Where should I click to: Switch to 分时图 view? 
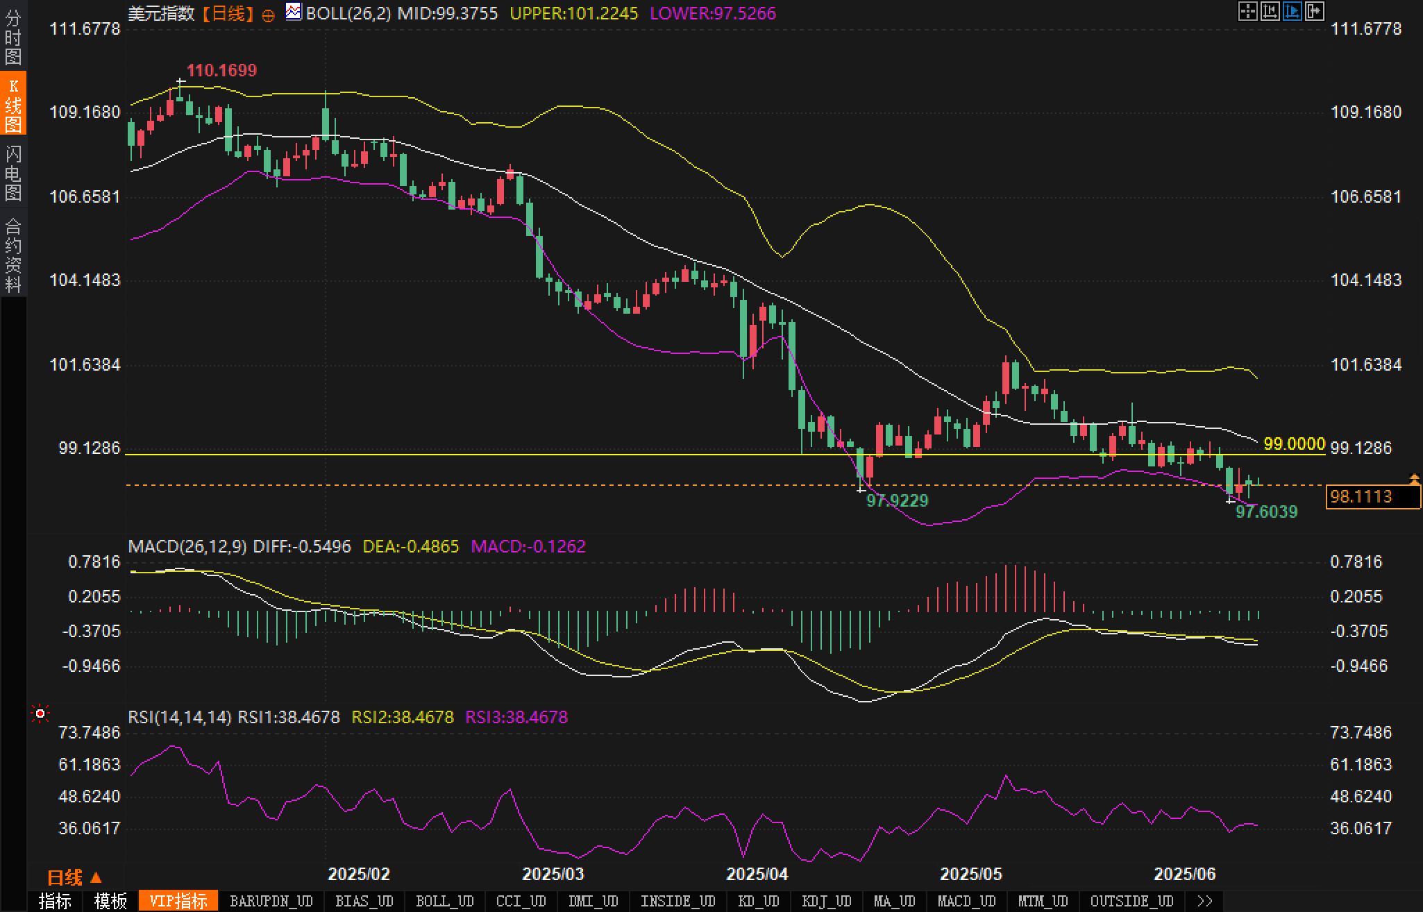tap(13, 37)
